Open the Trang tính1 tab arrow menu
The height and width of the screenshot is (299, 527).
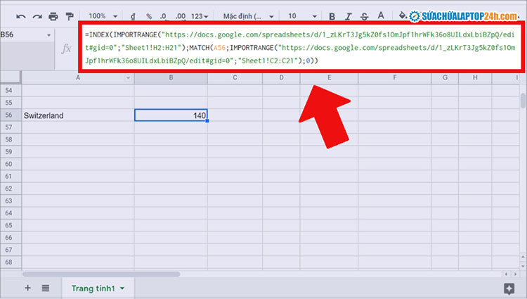[x=123, y=288]
